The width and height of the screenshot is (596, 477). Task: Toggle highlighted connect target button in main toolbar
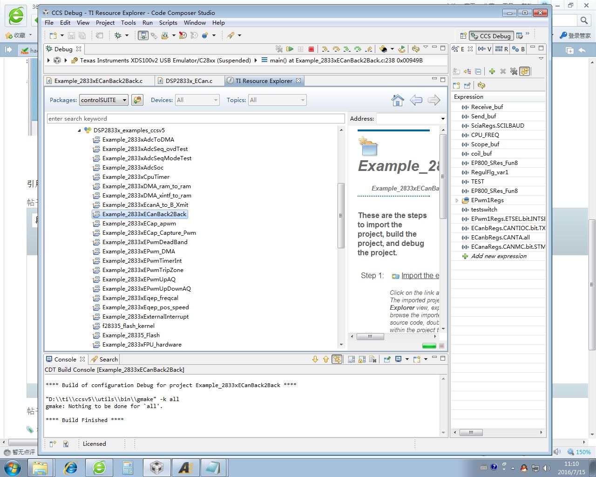click(143, 35)
